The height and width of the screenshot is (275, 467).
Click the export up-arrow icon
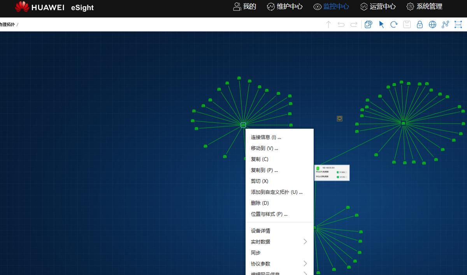328,24
